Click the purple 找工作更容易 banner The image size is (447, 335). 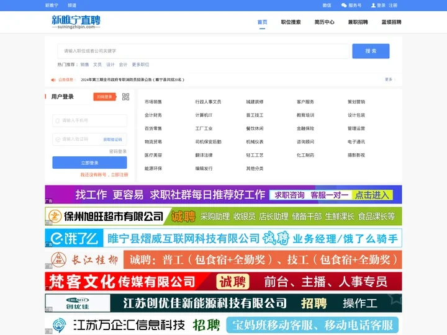223,195
